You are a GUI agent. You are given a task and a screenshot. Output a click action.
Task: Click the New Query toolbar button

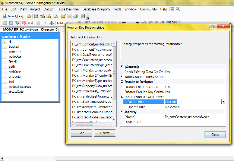coord(13,16)
